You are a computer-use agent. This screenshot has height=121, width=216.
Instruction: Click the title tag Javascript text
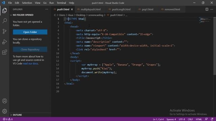point(93,38)
